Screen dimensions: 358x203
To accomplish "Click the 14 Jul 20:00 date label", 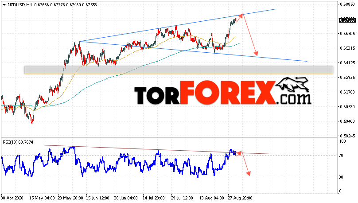I will tap(154, 198).
